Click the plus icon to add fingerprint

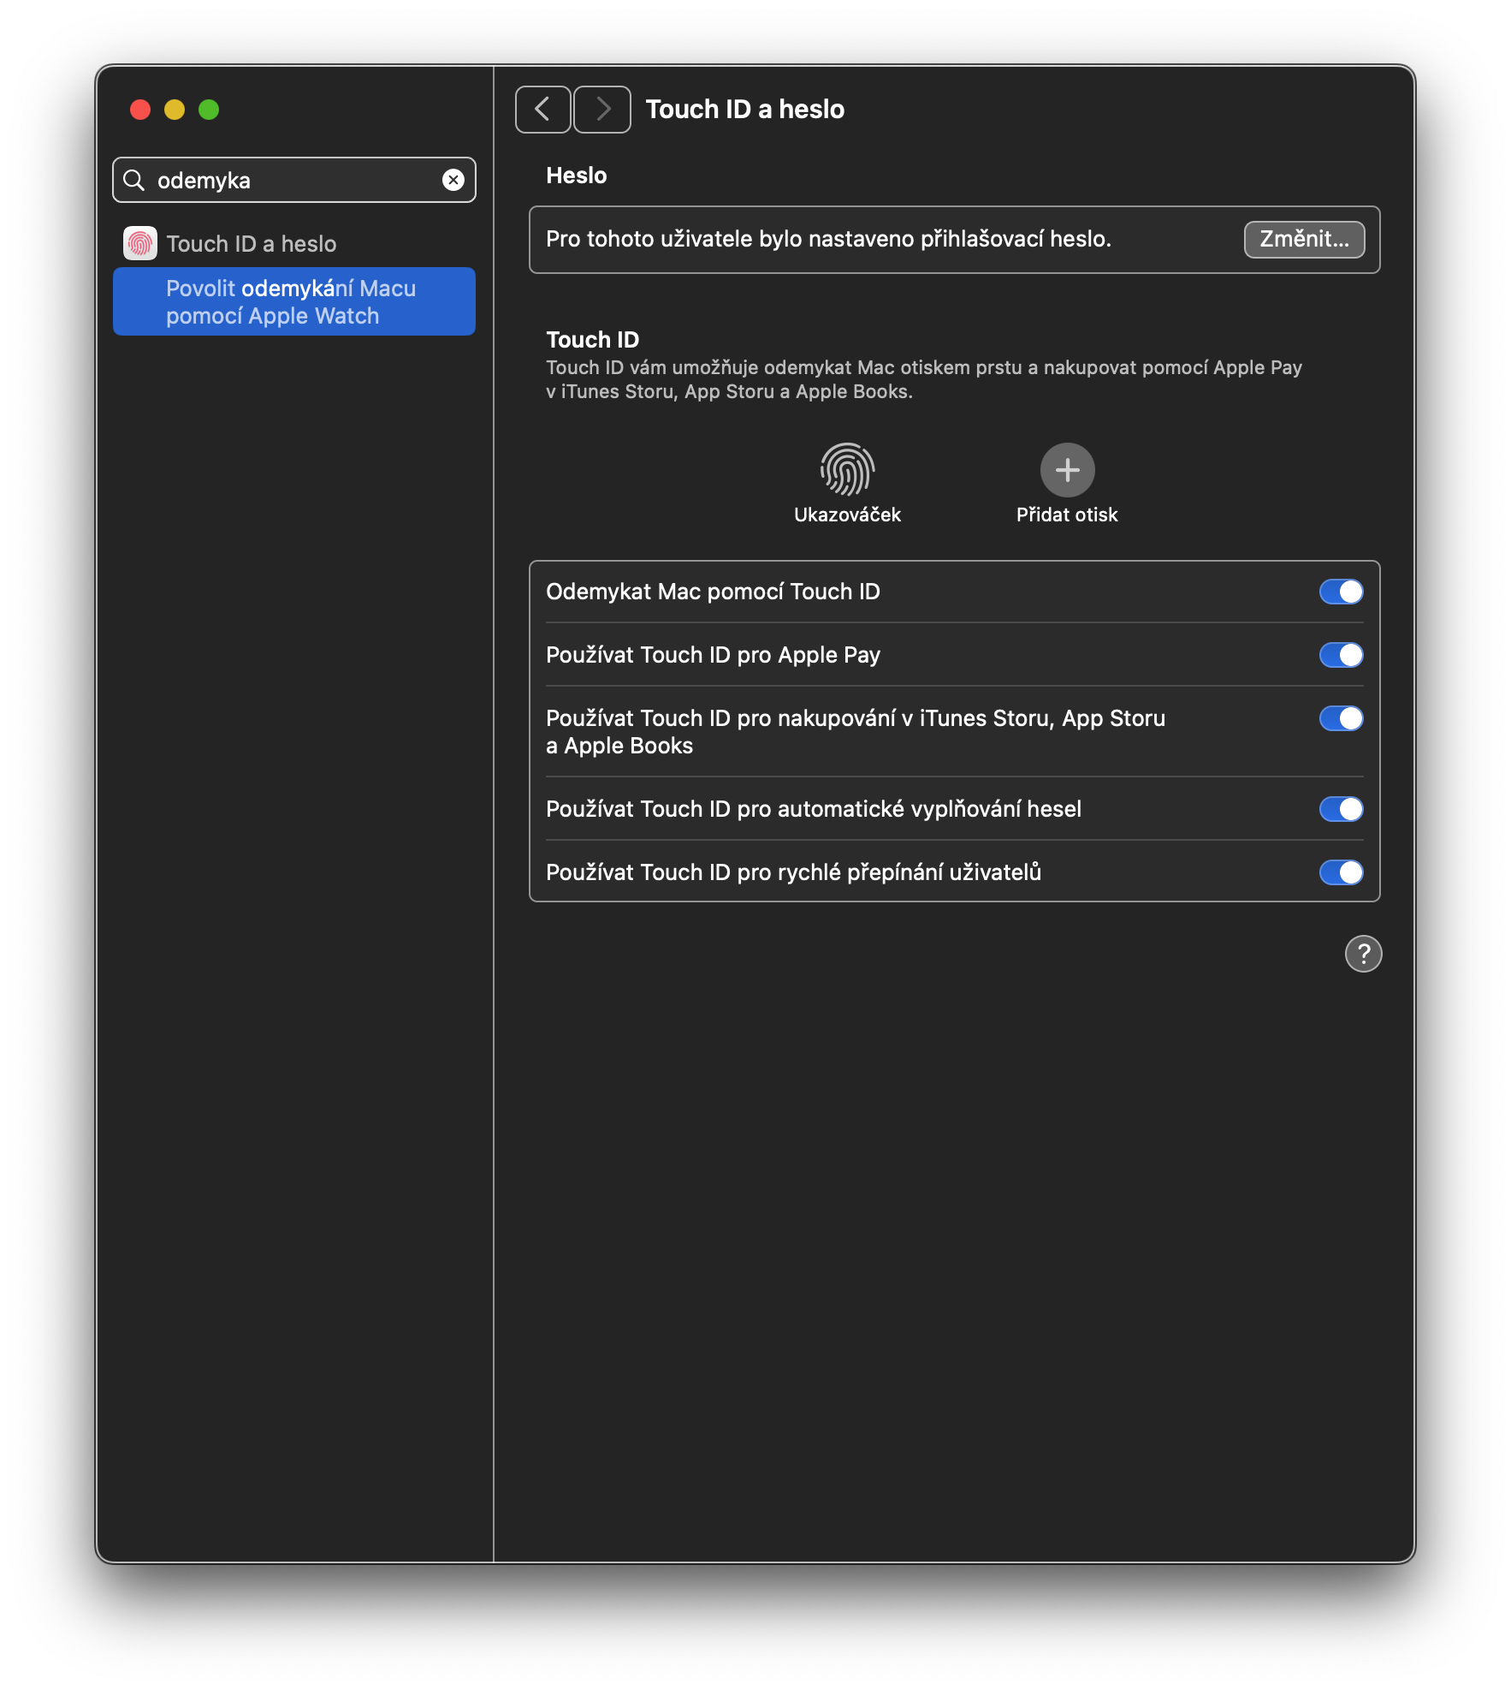pyautogui.click(x=1067, y=469)
